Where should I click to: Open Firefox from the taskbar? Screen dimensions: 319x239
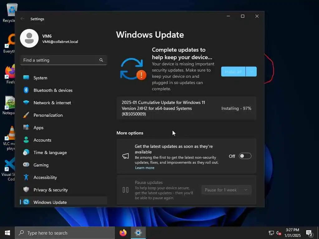[x=123, y=233]
